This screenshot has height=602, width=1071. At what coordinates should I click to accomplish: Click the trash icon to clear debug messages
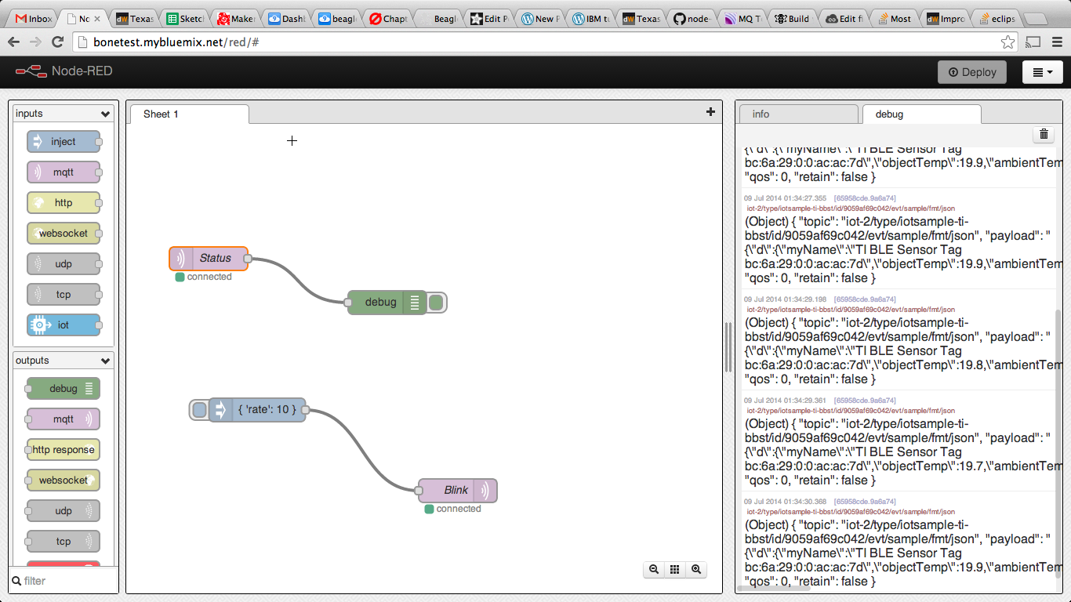click(x=1044, y=135)
